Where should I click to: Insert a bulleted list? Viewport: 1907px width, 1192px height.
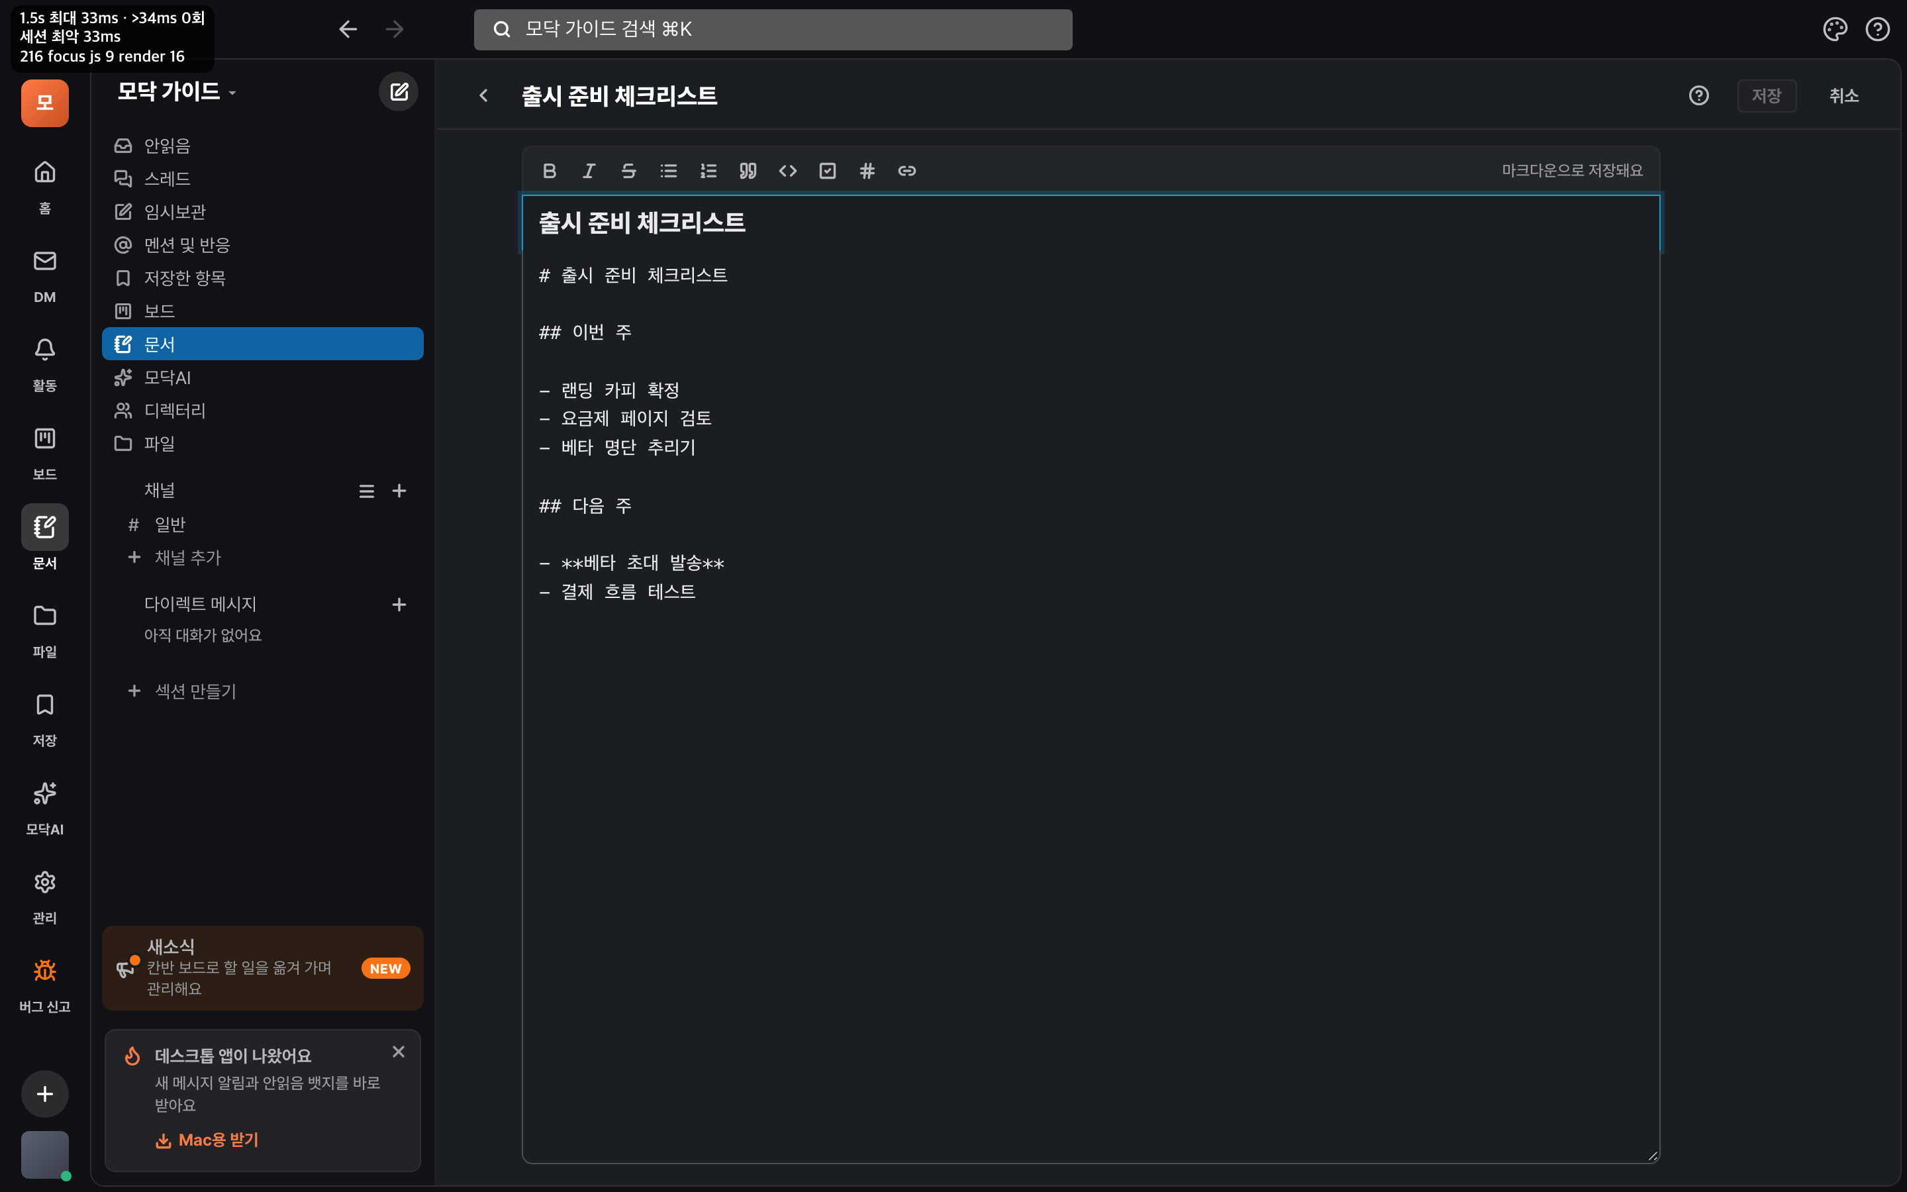click(x=668, y=170)
